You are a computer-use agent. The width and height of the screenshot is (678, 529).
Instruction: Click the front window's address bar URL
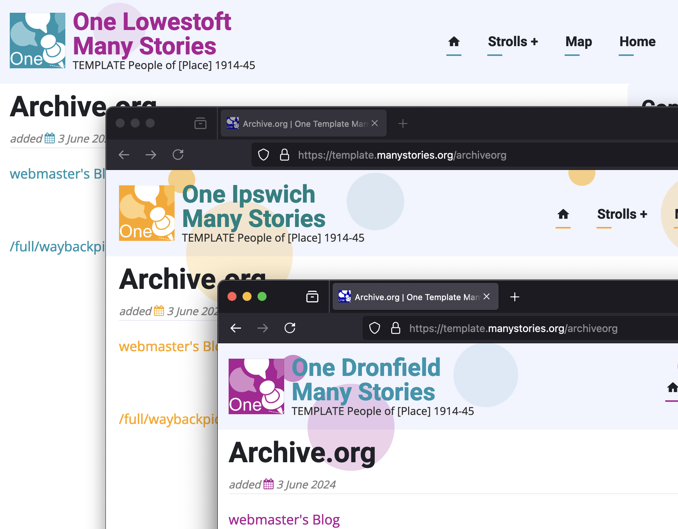pyautogui.click(x=513, y=329)
